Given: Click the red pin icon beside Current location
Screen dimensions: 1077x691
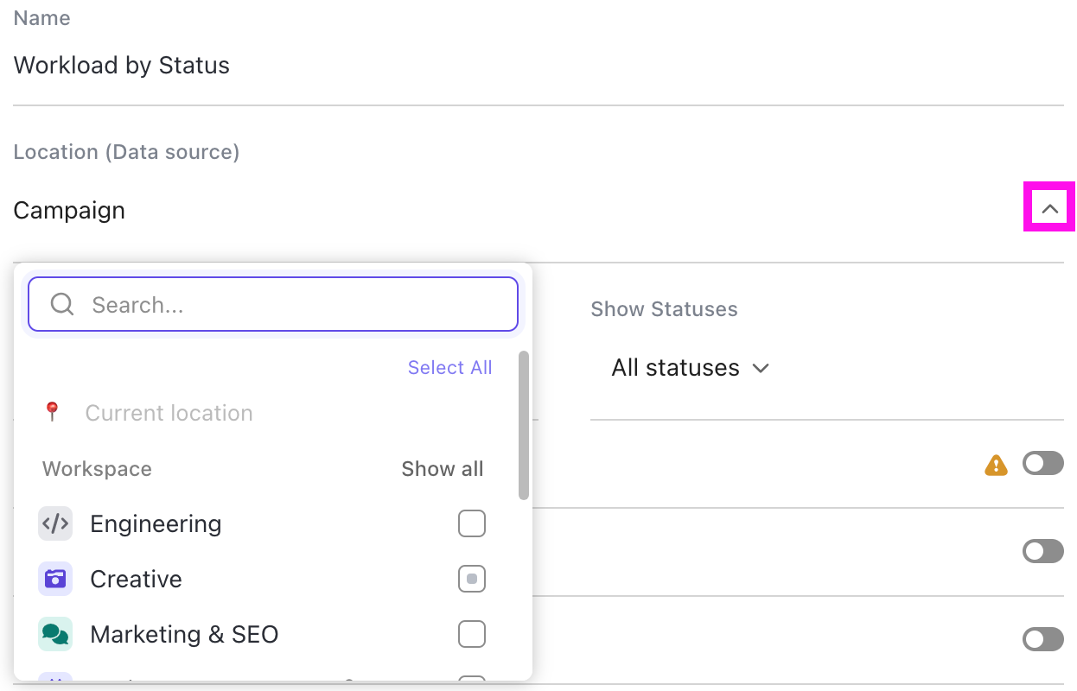Looking at the screenshot, I should click(x=52, y=412).
